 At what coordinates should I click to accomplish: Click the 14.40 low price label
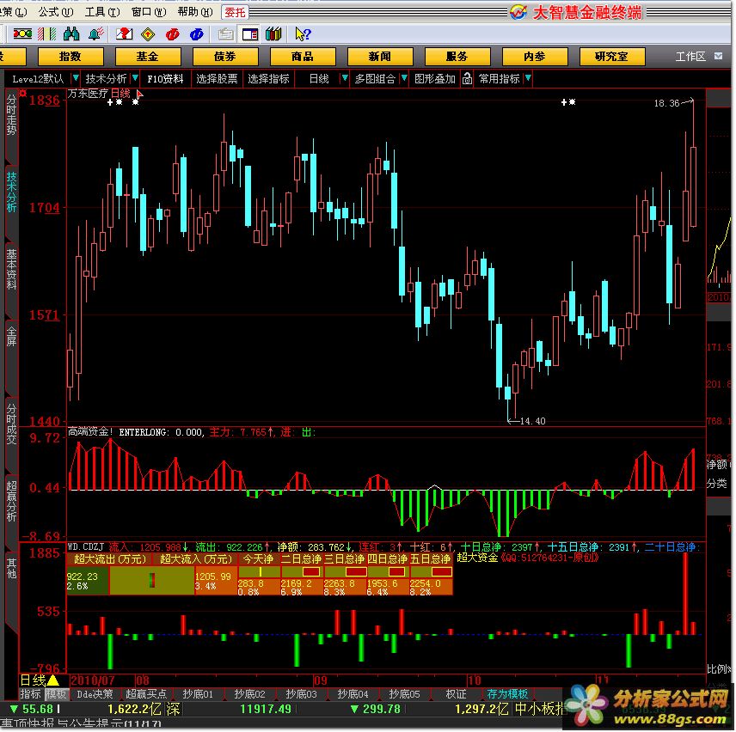coord(533,421)
